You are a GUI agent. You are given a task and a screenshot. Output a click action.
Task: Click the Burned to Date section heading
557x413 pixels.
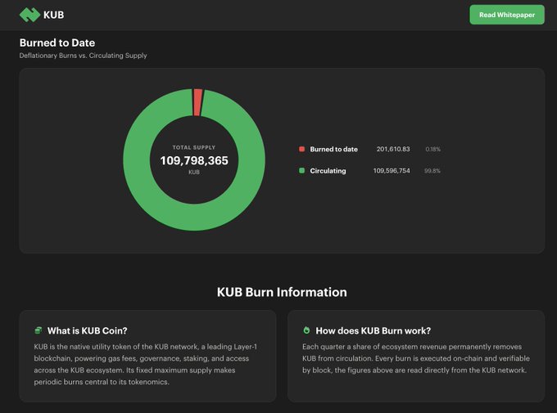(57, 43)
